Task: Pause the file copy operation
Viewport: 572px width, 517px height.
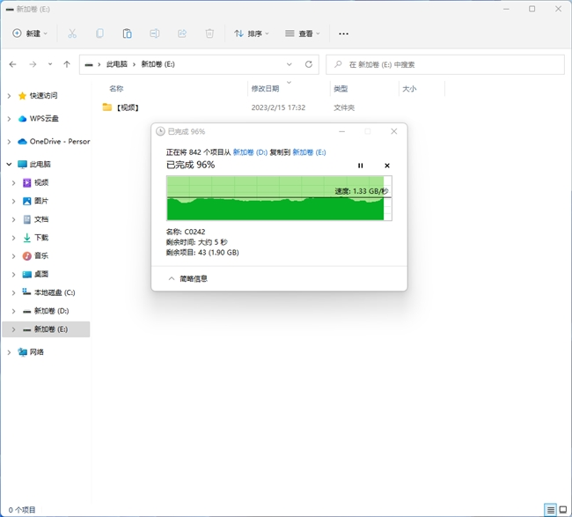Action: tap(360, 166)
